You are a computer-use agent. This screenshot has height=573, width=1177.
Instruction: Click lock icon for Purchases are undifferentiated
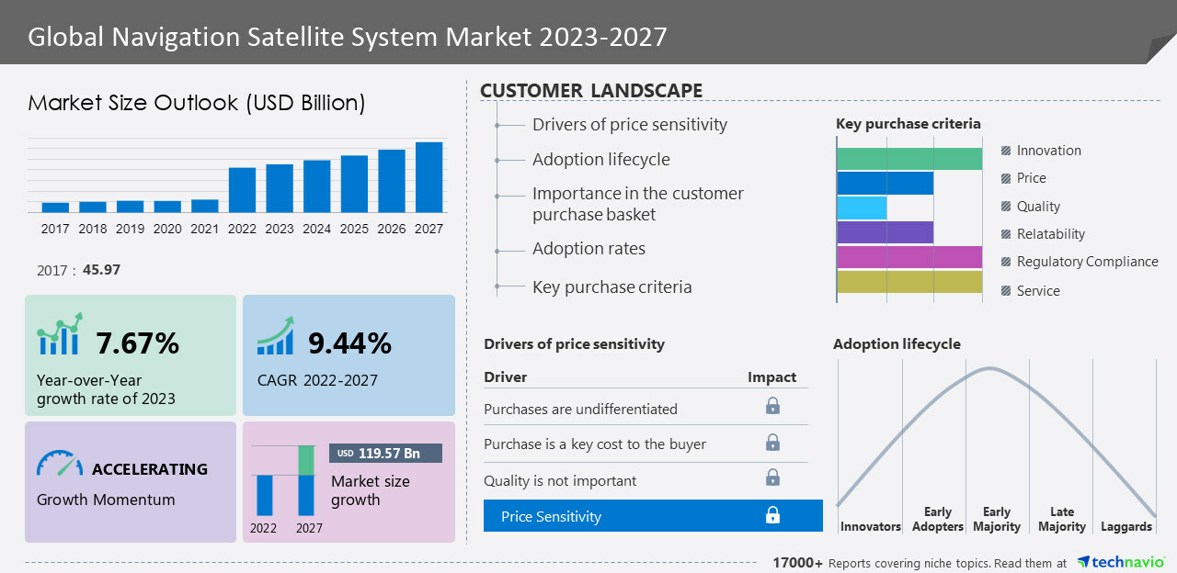point(772,406)
